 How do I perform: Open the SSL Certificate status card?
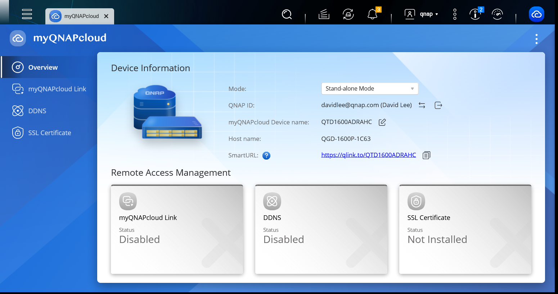[465, 229]
